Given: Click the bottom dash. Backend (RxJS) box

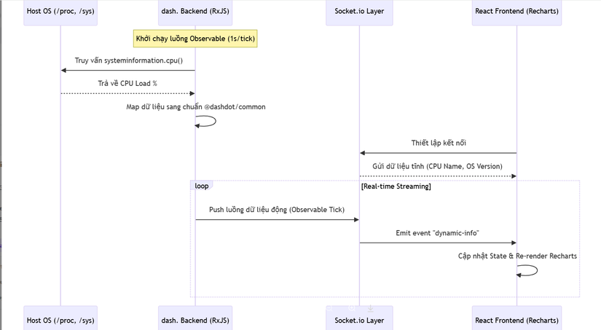Looking at the screenshot, I should 195,319.
